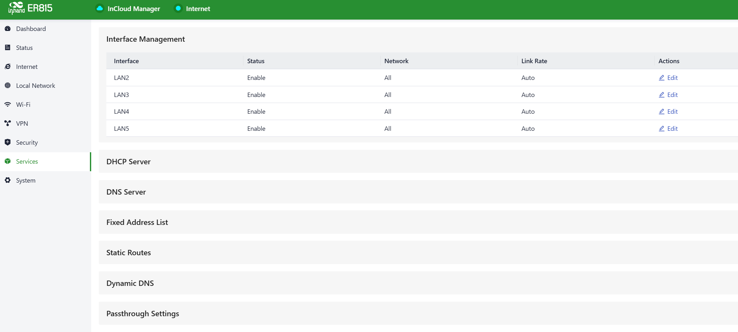Click the InHand ER815 logo
Screen dimensions: 738x332
(30, 8)
